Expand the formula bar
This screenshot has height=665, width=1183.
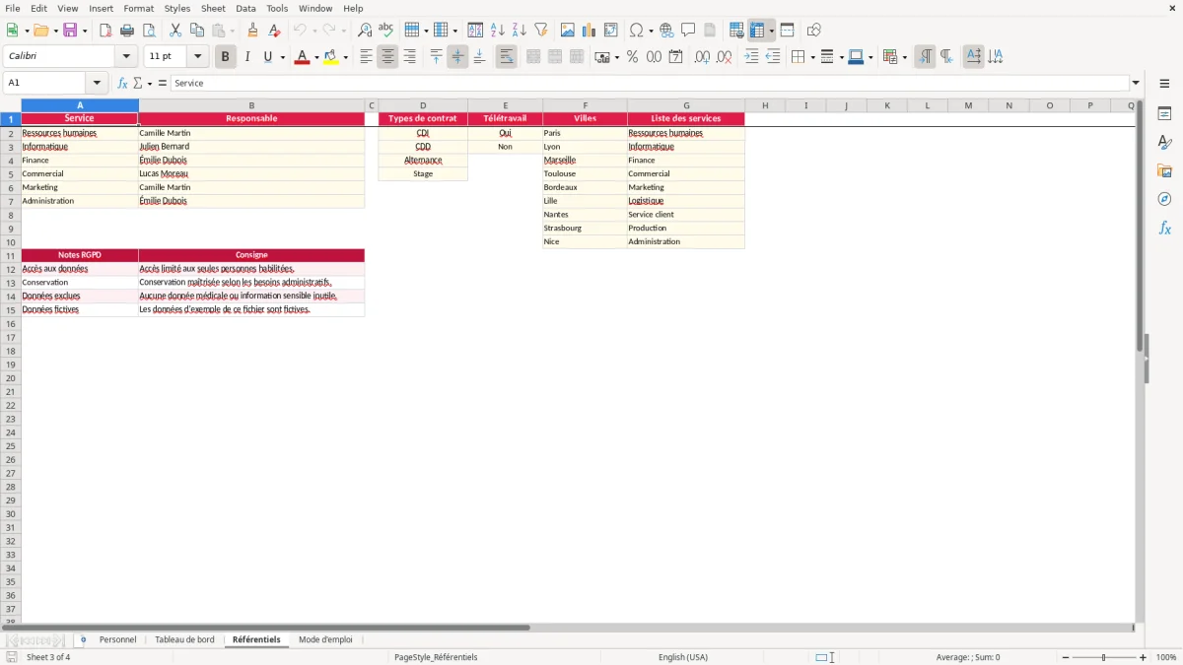pos(1136,83)
